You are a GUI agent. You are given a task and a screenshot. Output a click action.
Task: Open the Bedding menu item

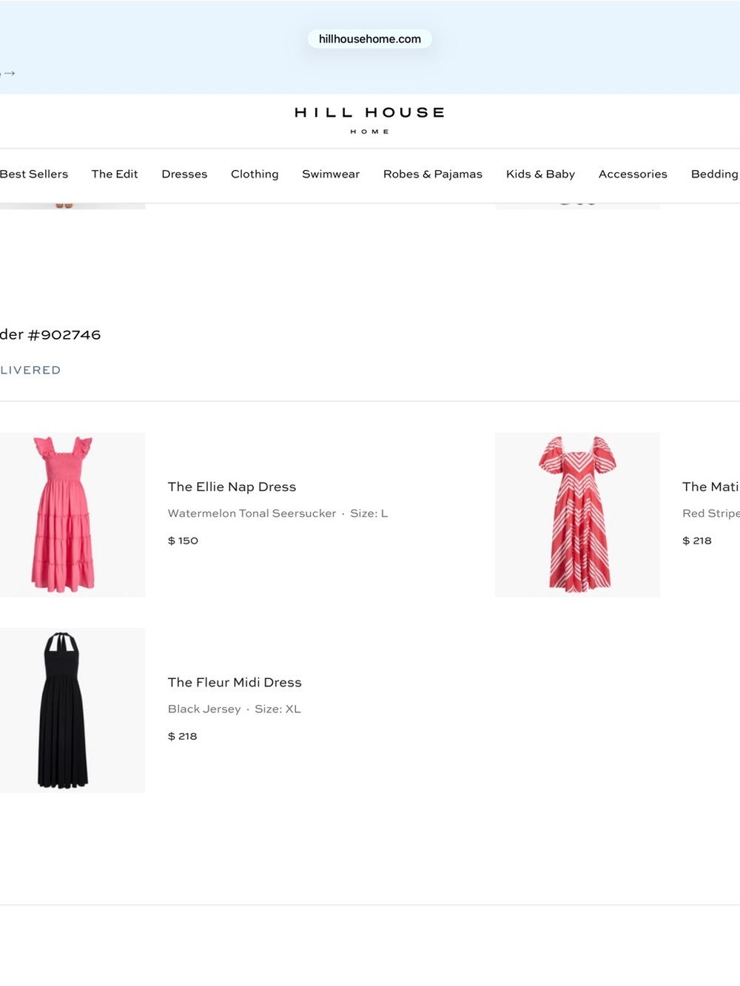[x=715, y=174]
